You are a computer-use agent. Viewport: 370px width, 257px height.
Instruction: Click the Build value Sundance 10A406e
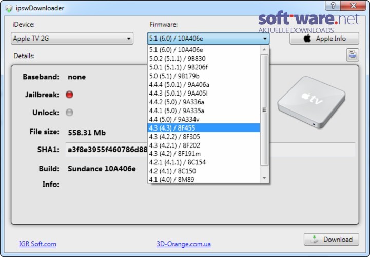pyautogui.click(x=102, y=169)
